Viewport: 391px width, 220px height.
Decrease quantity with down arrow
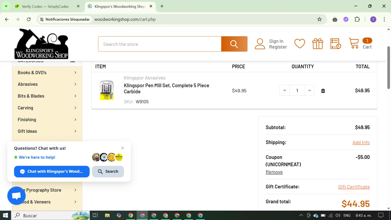(x=285, y=90)
